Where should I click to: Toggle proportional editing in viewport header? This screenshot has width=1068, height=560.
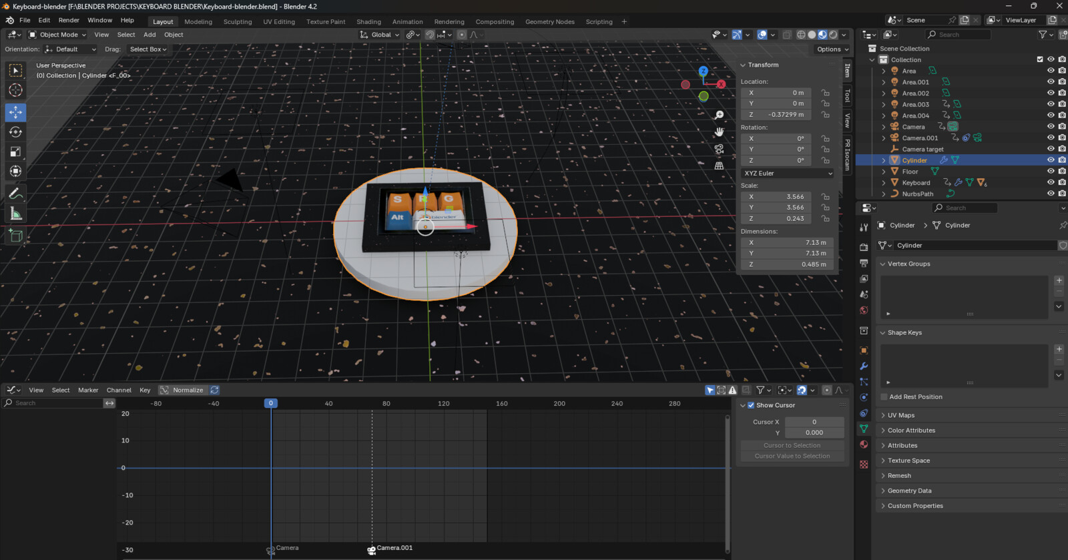461,35
